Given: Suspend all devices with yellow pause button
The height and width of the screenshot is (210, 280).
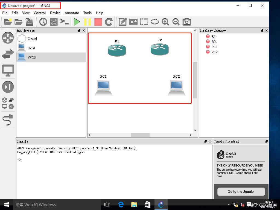Looking at the screenshot, I should pos(87,22).
